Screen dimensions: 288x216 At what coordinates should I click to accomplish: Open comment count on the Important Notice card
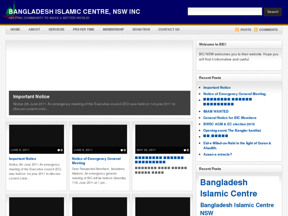(x=60, y=150)
